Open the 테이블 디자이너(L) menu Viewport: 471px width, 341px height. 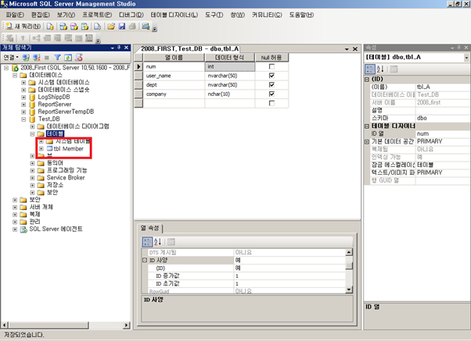(x=174, y=15)
